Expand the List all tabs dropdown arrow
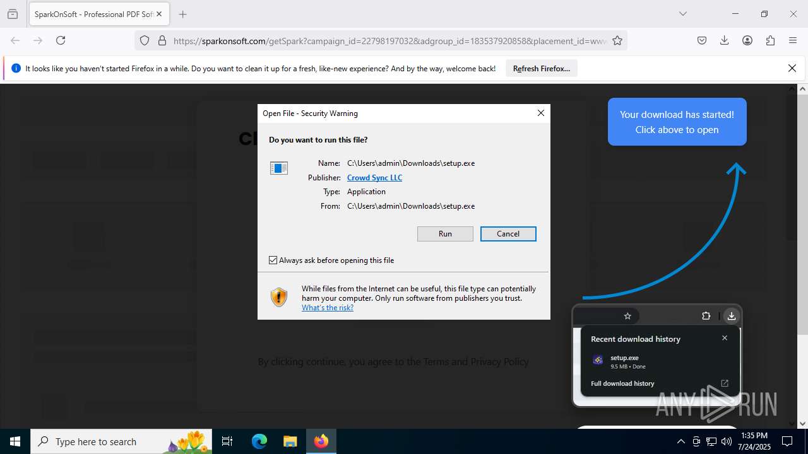808x454 pixels. coord(682,14)
